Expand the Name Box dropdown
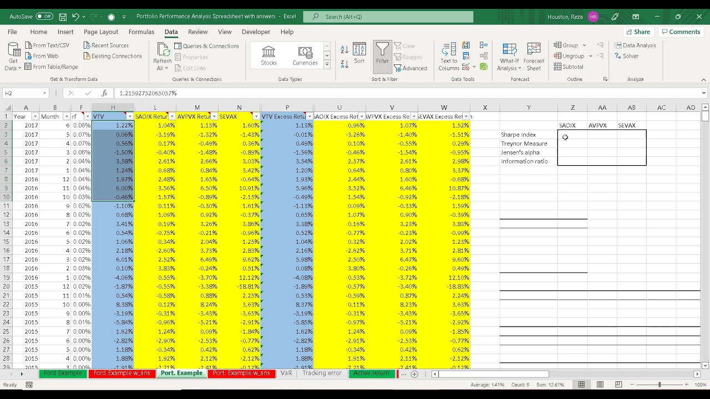 tap(44, 93)
